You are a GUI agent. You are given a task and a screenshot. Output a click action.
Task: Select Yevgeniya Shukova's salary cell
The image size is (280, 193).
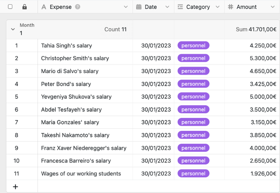(85, 96)
